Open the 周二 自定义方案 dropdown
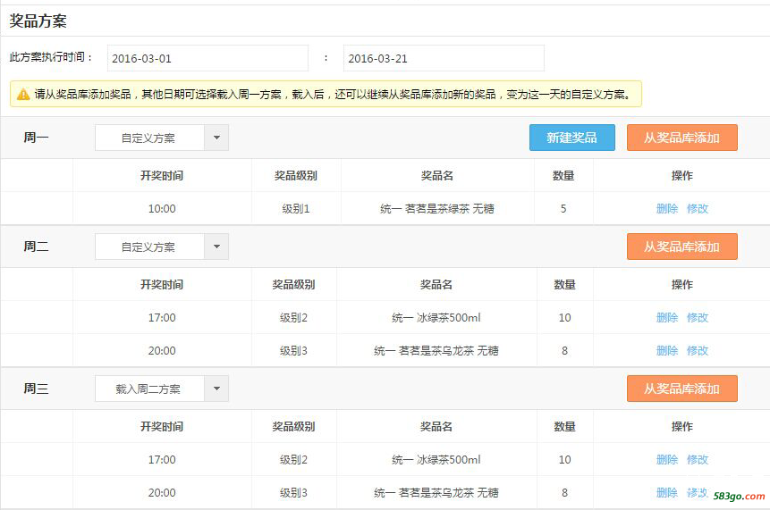Screen dimensions: 770x510 [162, 247]
